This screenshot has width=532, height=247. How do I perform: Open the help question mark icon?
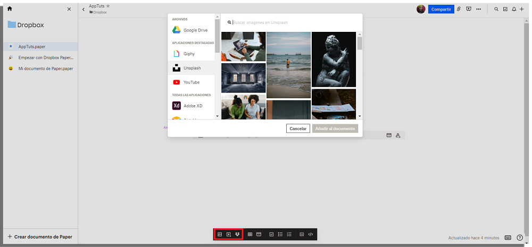[x=520, y=237]
